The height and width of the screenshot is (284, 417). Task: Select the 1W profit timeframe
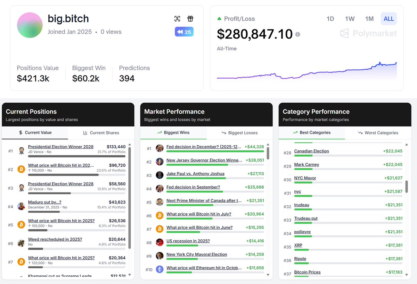click(350, 19)
